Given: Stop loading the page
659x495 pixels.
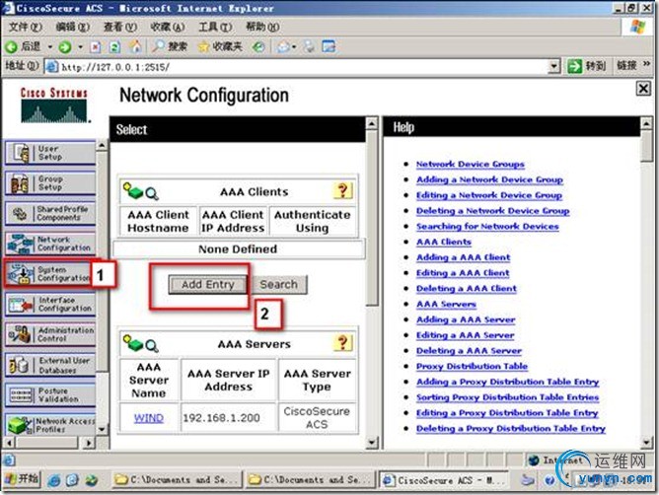Looking at the screenshot, I should click(96, 46).
